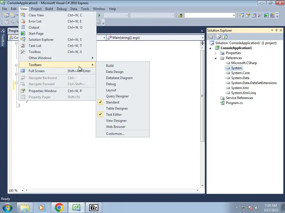Open the 100 % zoom dropdown

click(x=23, y=191)
